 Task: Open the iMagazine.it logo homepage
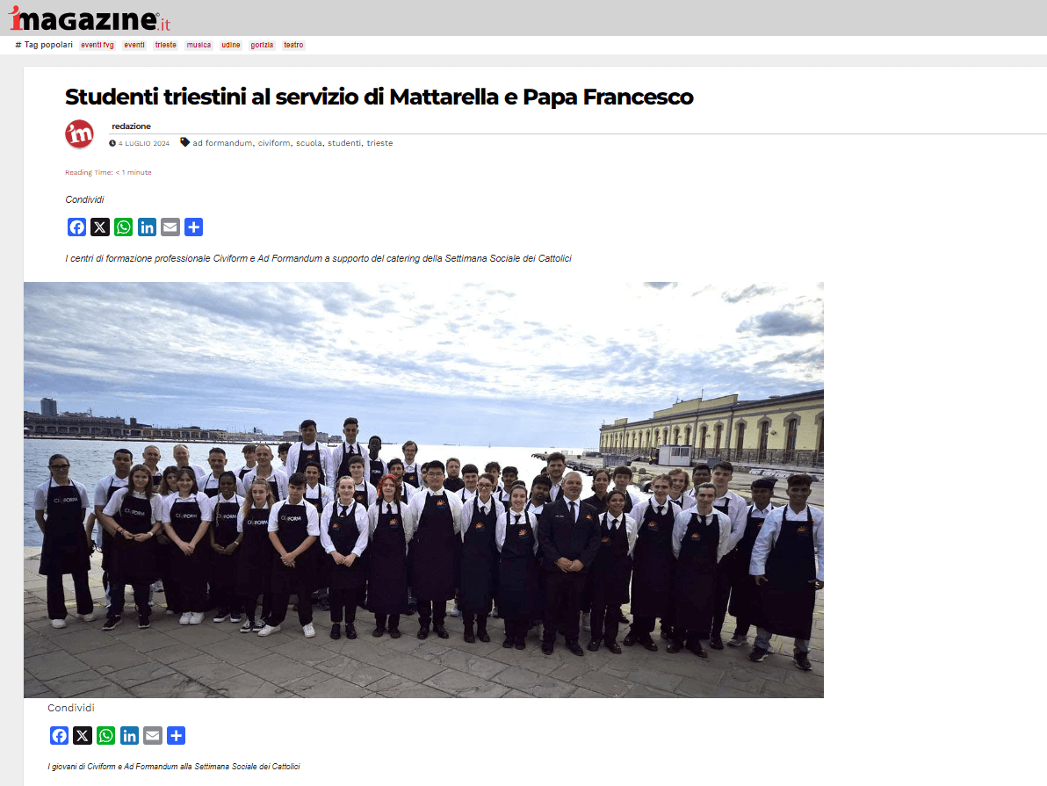[x=90, y=18]
